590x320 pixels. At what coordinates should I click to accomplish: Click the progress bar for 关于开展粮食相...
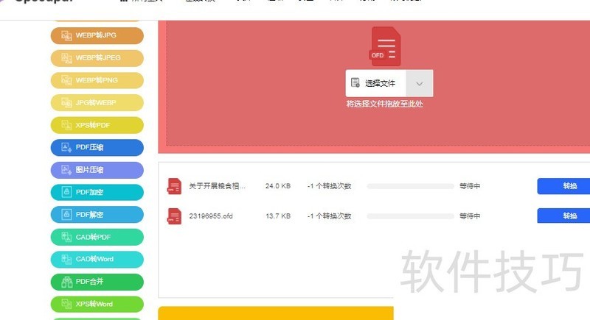[411, 186]
